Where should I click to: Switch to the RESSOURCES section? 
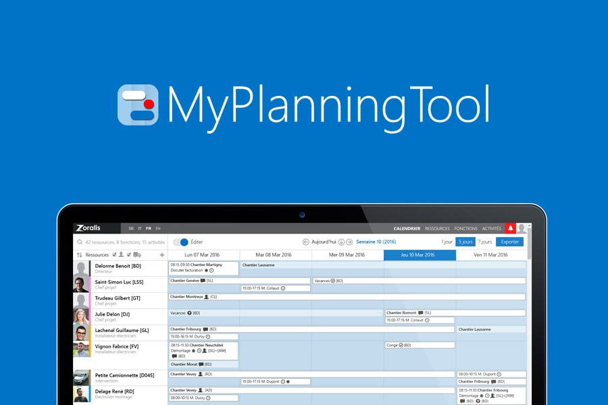(x=437, y=227)
